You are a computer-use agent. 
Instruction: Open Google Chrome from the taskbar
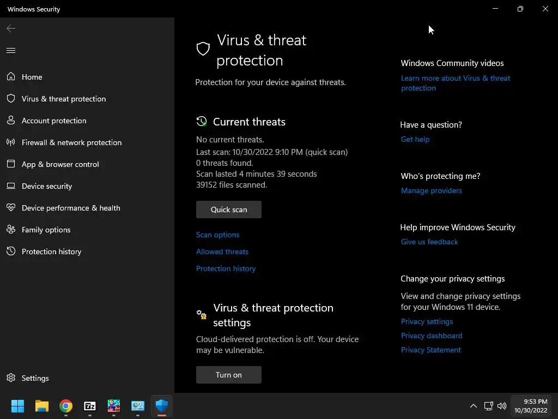pyautogui.click(x=66, y=406)
